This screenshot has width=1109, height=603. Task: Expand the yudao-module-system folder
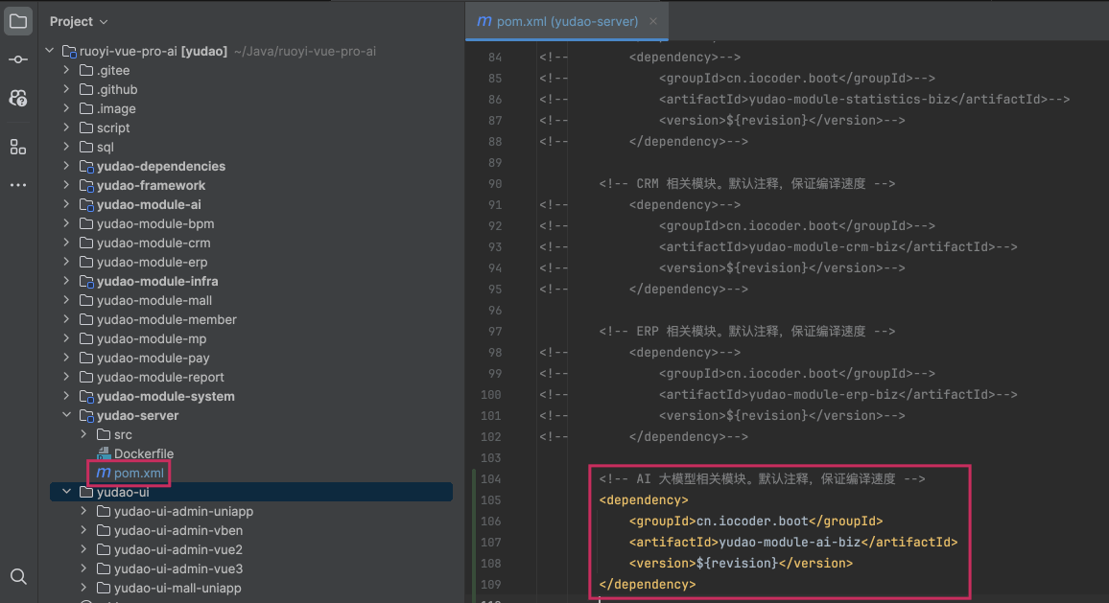66,396
